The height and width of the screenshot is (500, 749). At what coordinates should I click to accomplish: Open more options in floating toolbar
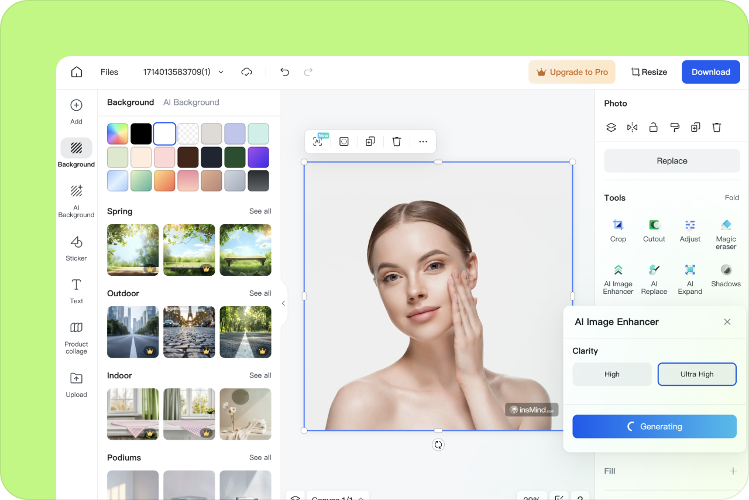[423, 142]
